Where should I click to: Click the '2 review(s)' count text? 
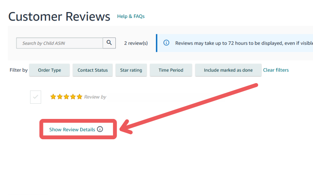[136, 43]
